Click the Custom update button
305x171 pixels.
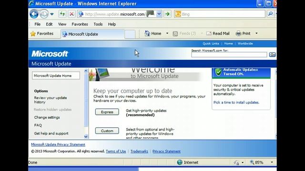[107, 131]
